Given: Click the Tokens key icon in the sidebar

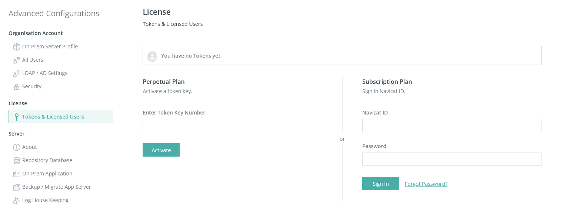Looking at the screenshot, I should pos(17,117).
